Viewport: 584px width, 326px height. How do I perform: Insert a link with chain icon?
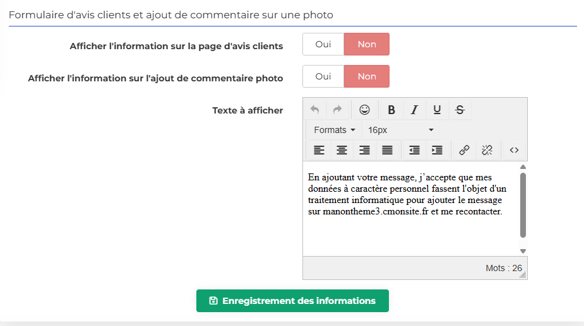pos(464,150)
